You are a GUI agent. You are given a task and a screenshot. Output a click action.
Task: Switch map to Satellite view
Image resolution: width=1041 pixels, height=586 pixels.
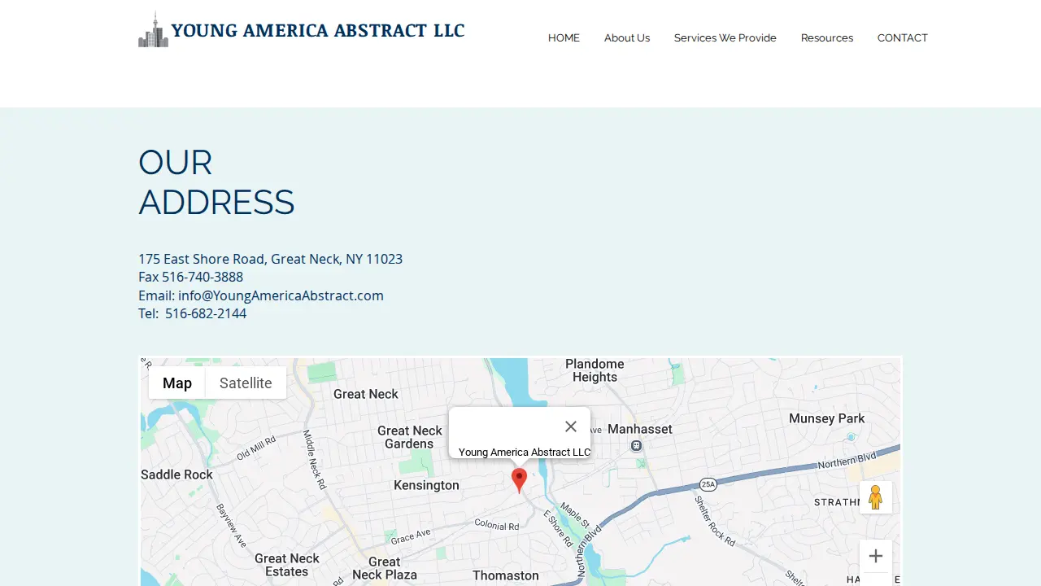tap(246, 383)
